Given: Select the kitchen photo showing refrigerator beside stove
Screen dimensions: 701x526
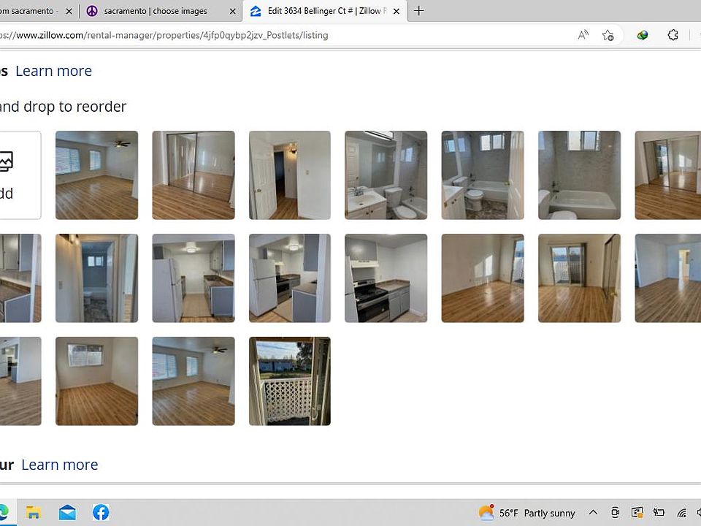Looking at the screenshot, I should coord(290,278).
